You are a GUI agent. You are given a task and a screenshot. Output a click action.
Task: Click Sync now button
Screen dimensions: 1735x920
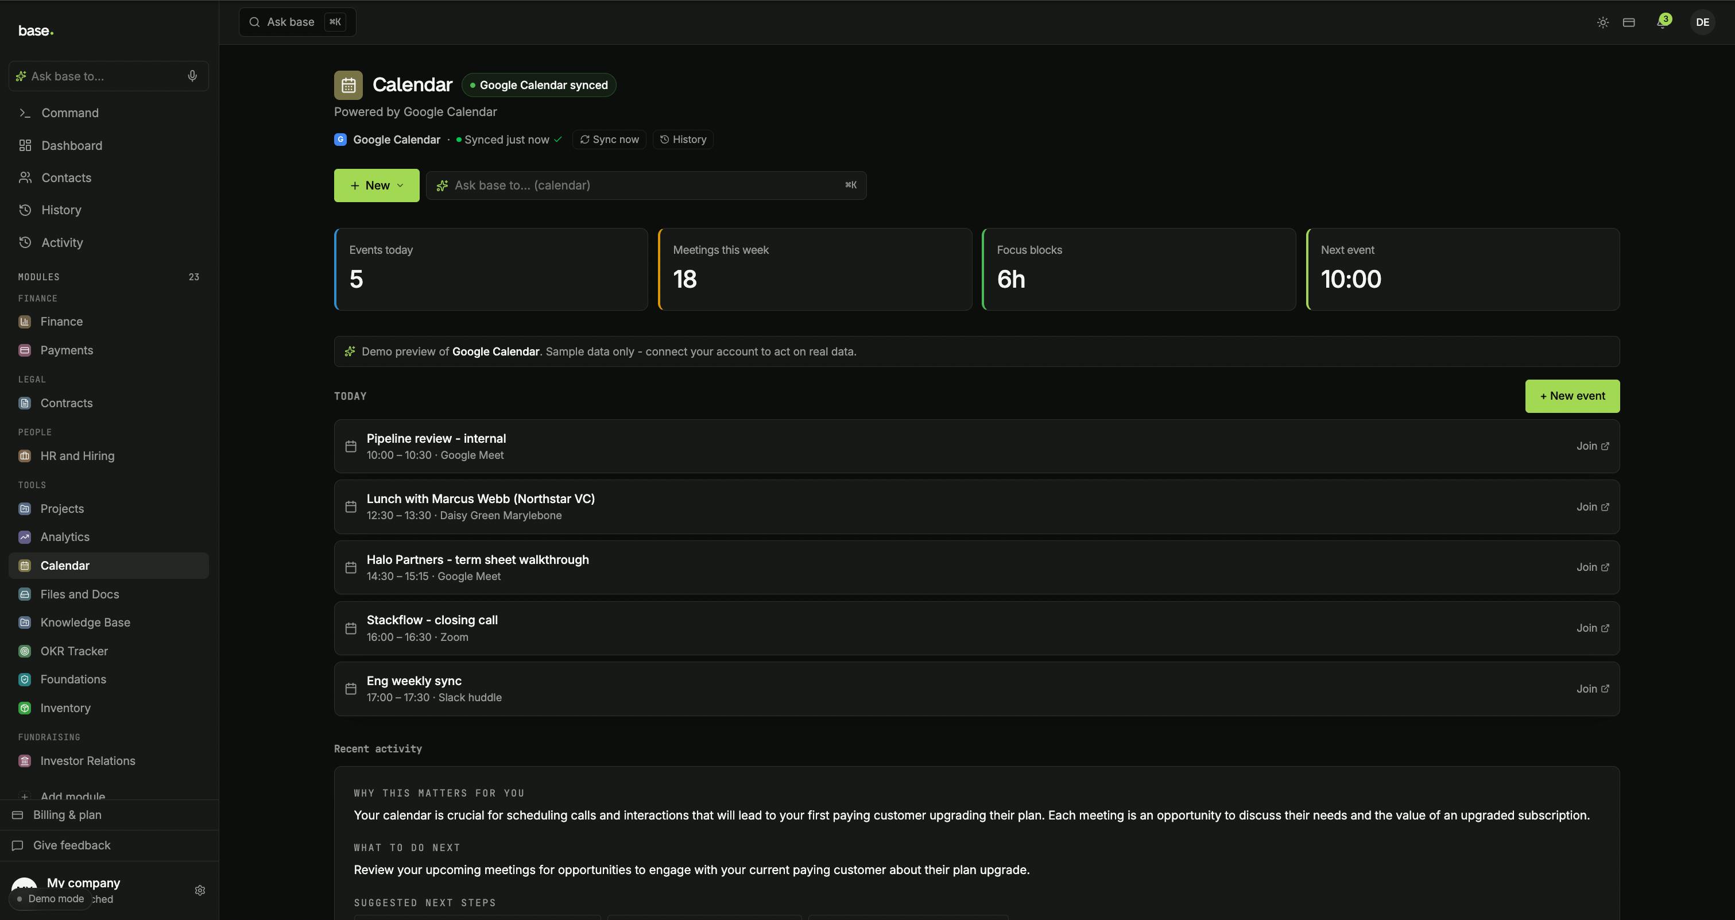click(610, 140)
